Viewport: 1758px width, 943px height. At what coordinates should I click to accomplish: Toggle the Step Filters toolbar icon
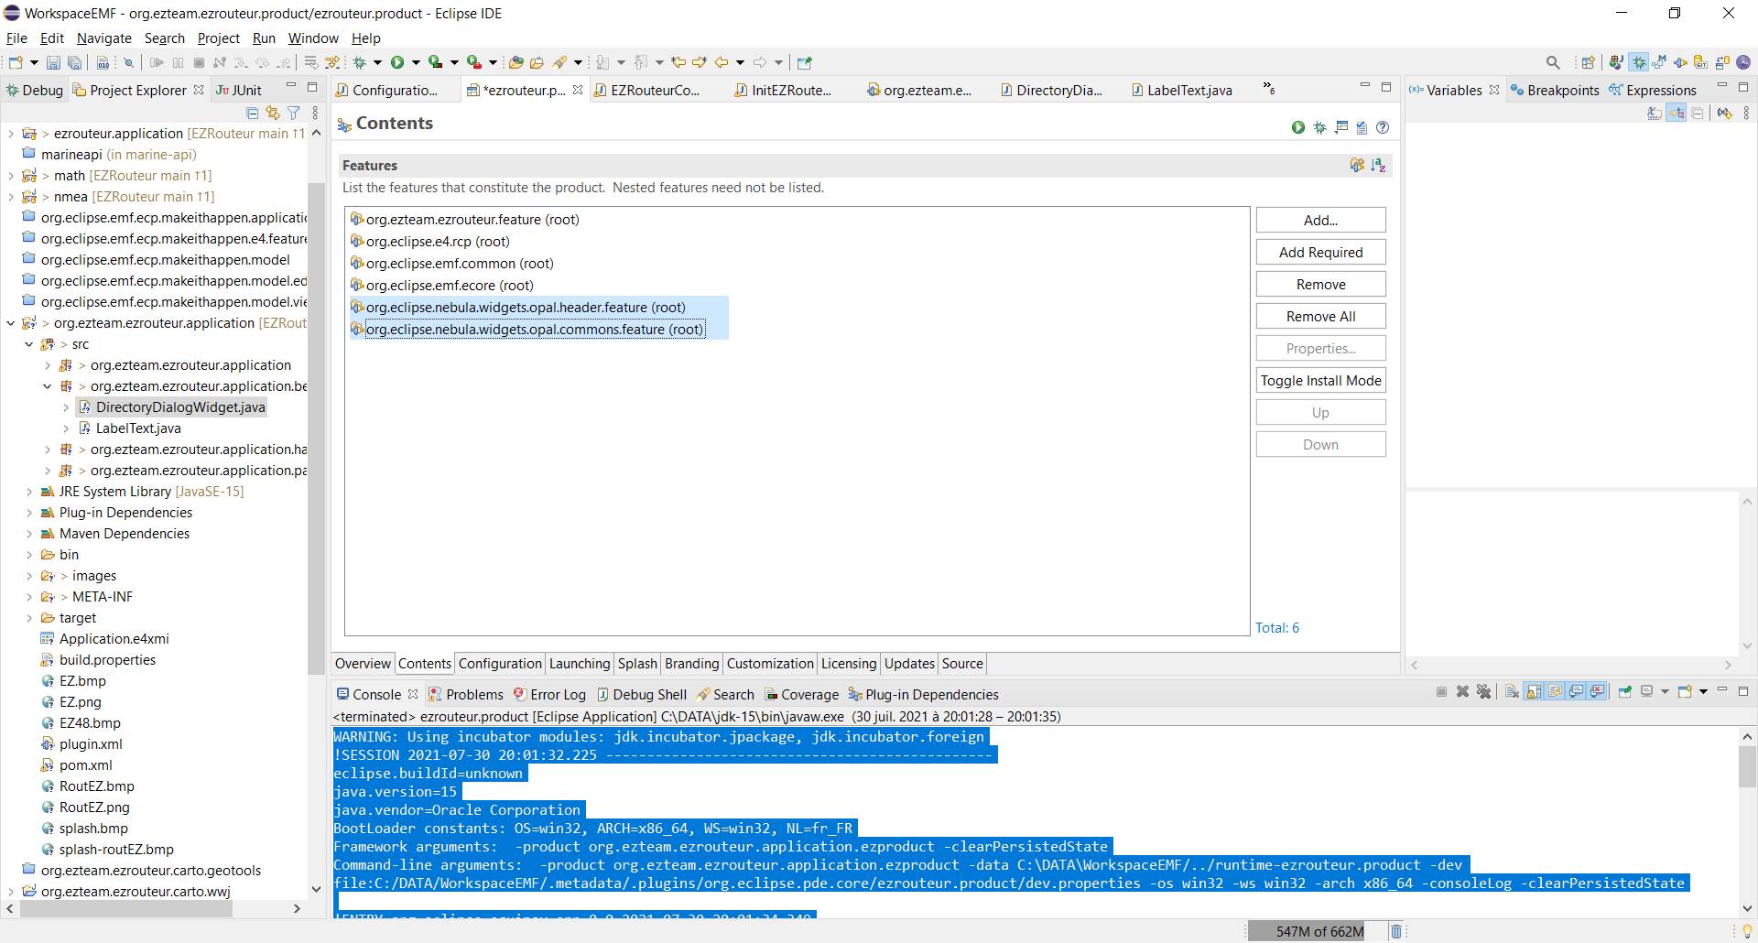click(333, 62)
